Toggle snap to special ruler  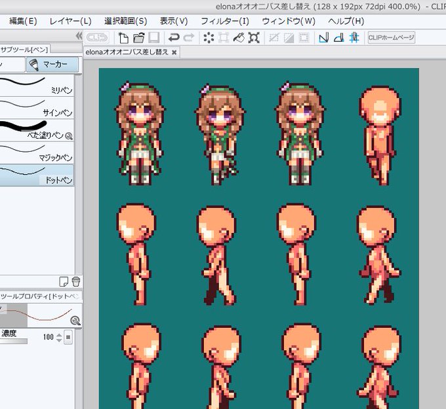[339, 37]
